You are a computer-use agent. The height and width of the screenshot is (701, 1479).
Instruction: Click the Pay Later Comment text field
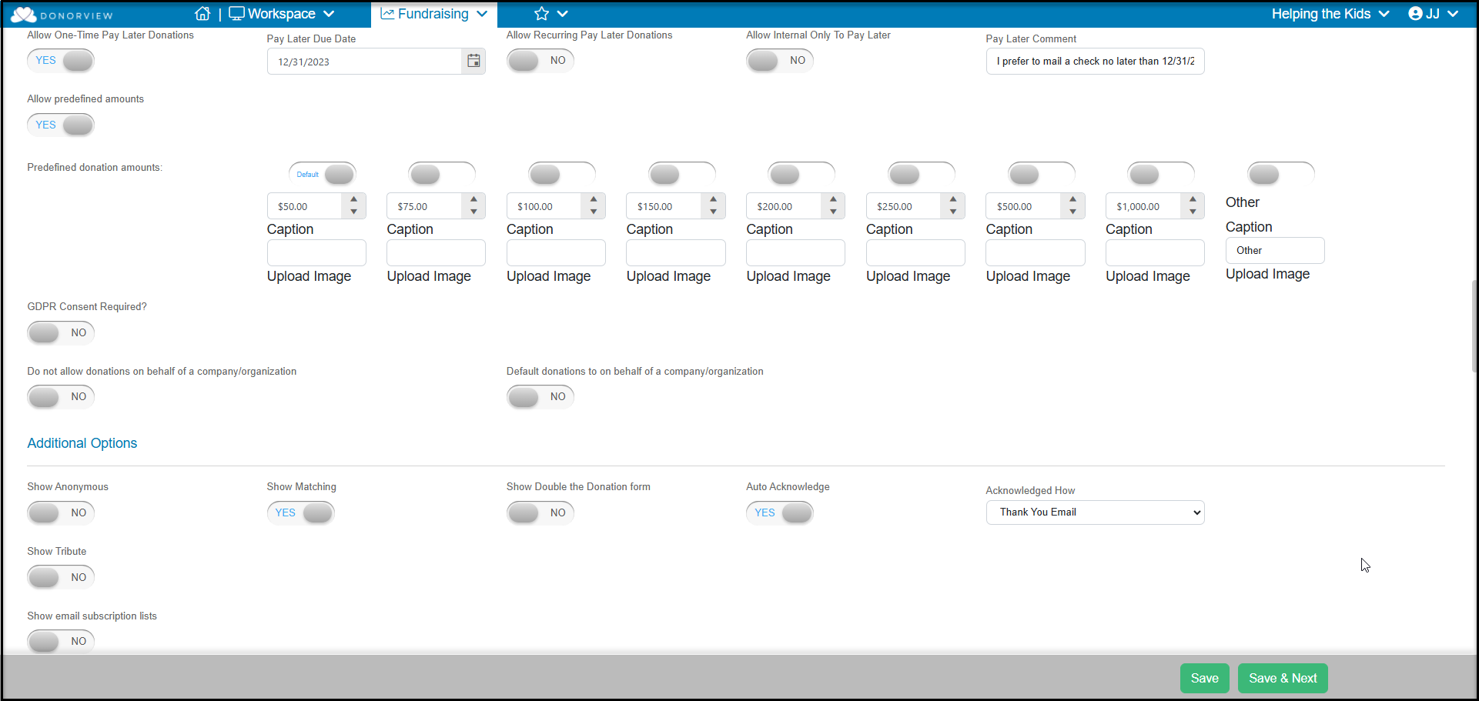click(x=1095, y=62)
